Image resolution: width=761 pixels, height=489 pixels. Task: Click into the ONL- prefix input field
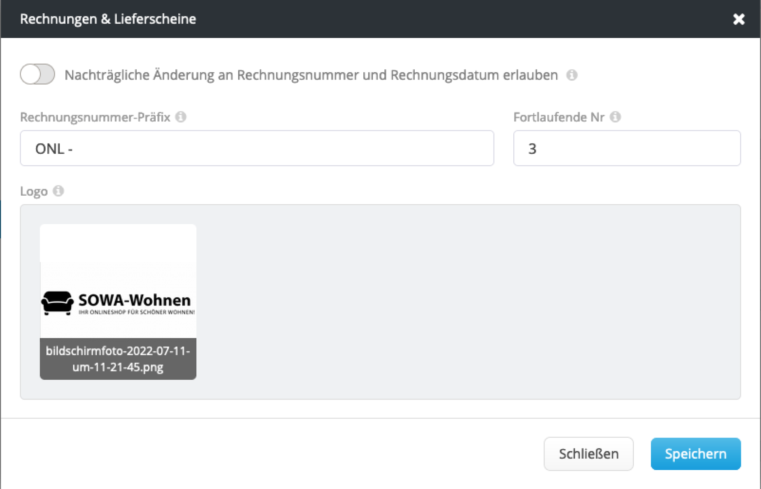(x=257, y=148)
